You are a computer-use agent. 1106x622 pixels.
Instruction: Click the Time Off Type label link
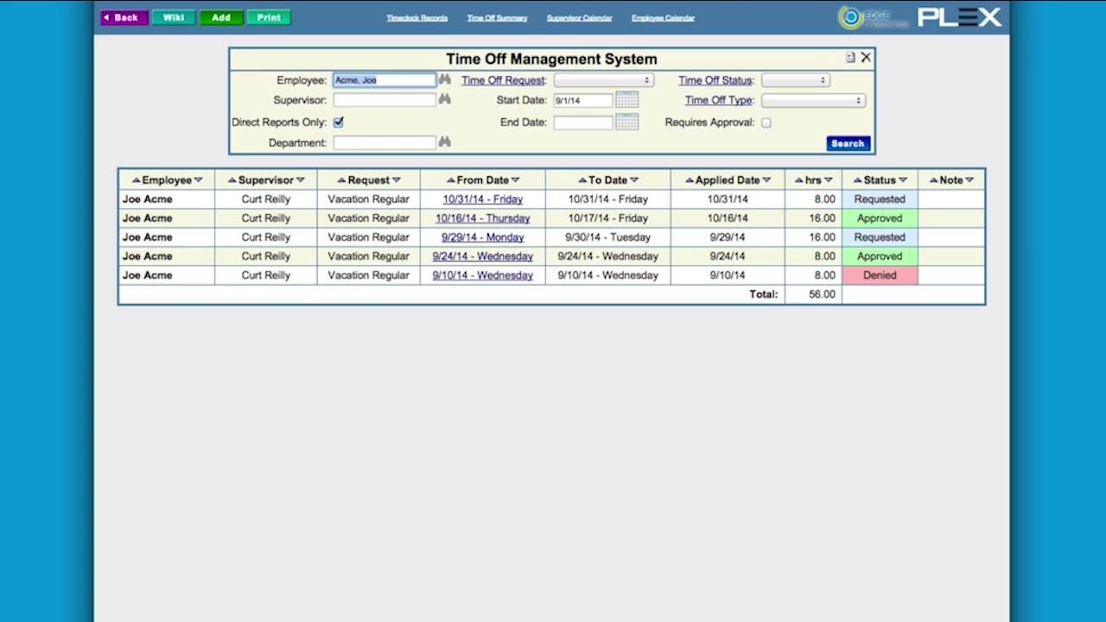tap(719, 100)
